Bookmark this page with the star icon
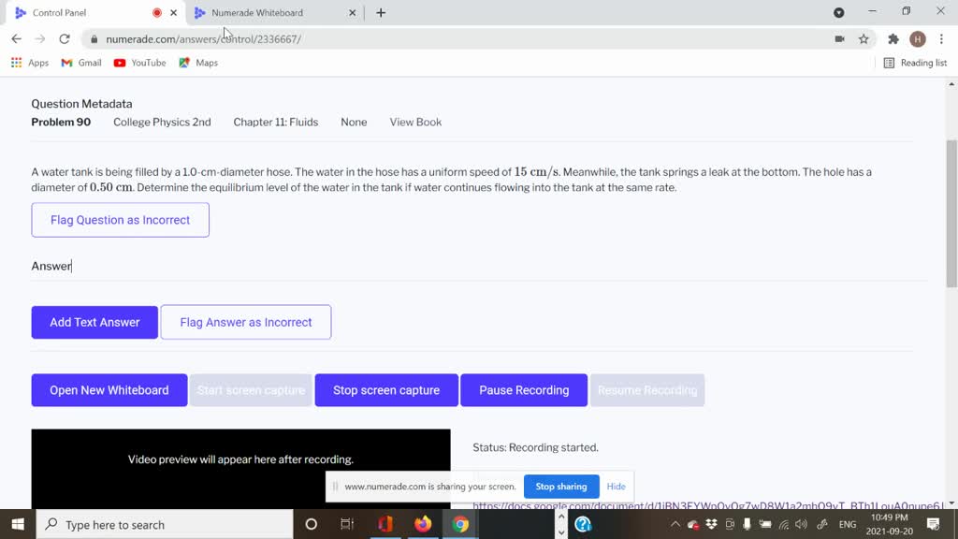 [x=864, y=39]
